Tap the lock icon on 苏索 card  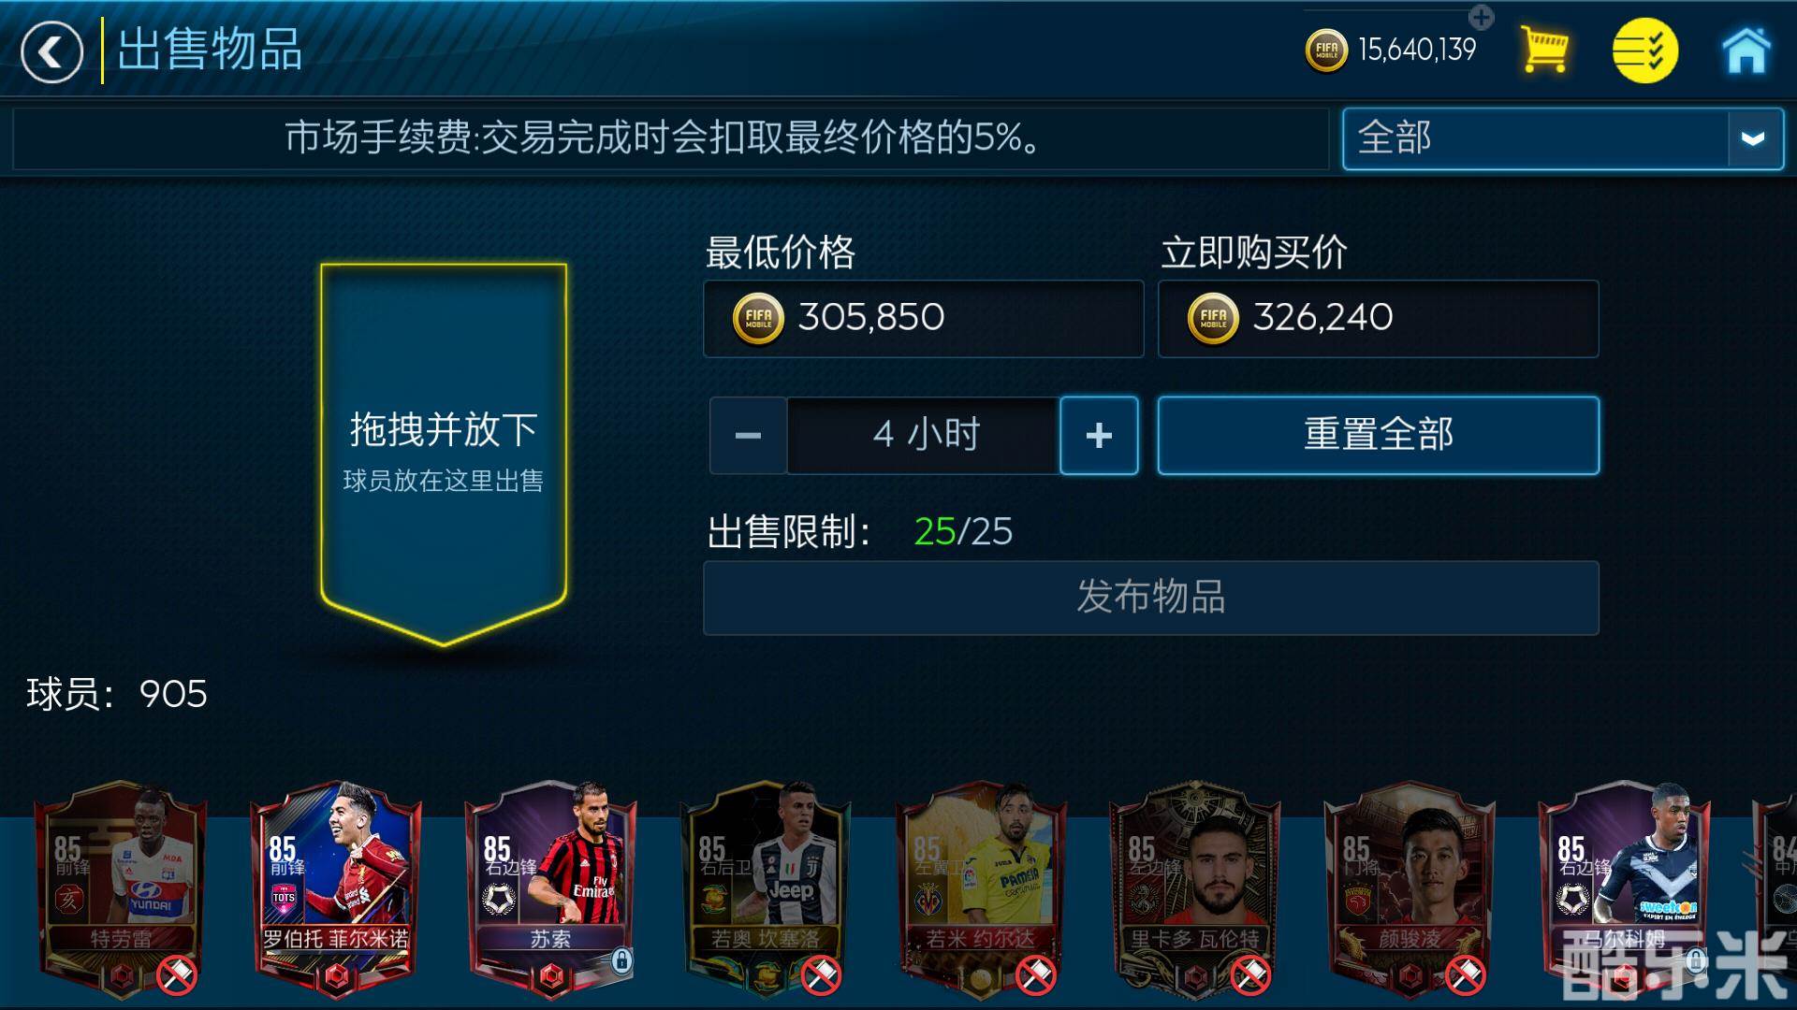coord(621,960)
